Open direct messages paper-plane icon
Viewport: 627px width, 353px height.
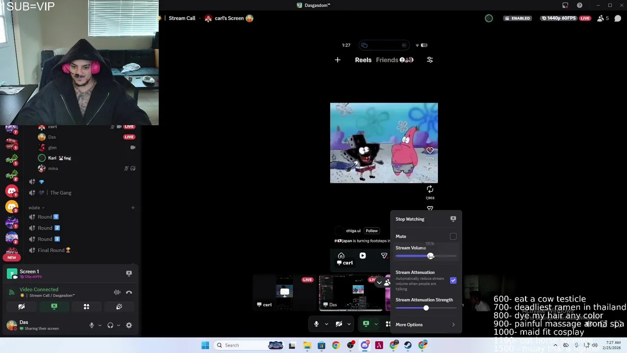pos(384,256)
